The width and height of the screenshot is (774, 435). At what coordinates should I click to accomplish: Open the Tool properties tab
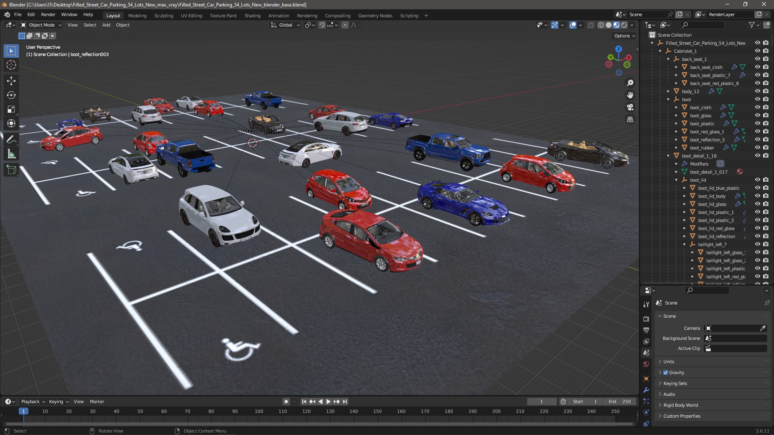[646, 304]
